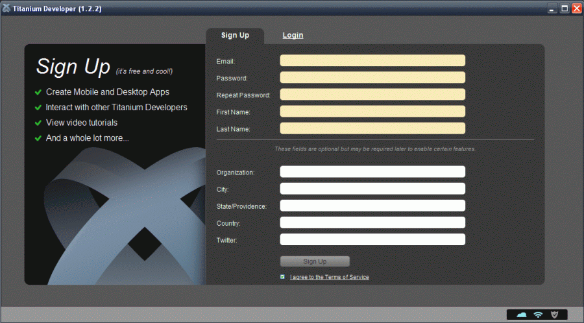The width and height of the screenshot is (584, 323).
Task: Click the shield security status icon
Action: (x=554, y=315)
